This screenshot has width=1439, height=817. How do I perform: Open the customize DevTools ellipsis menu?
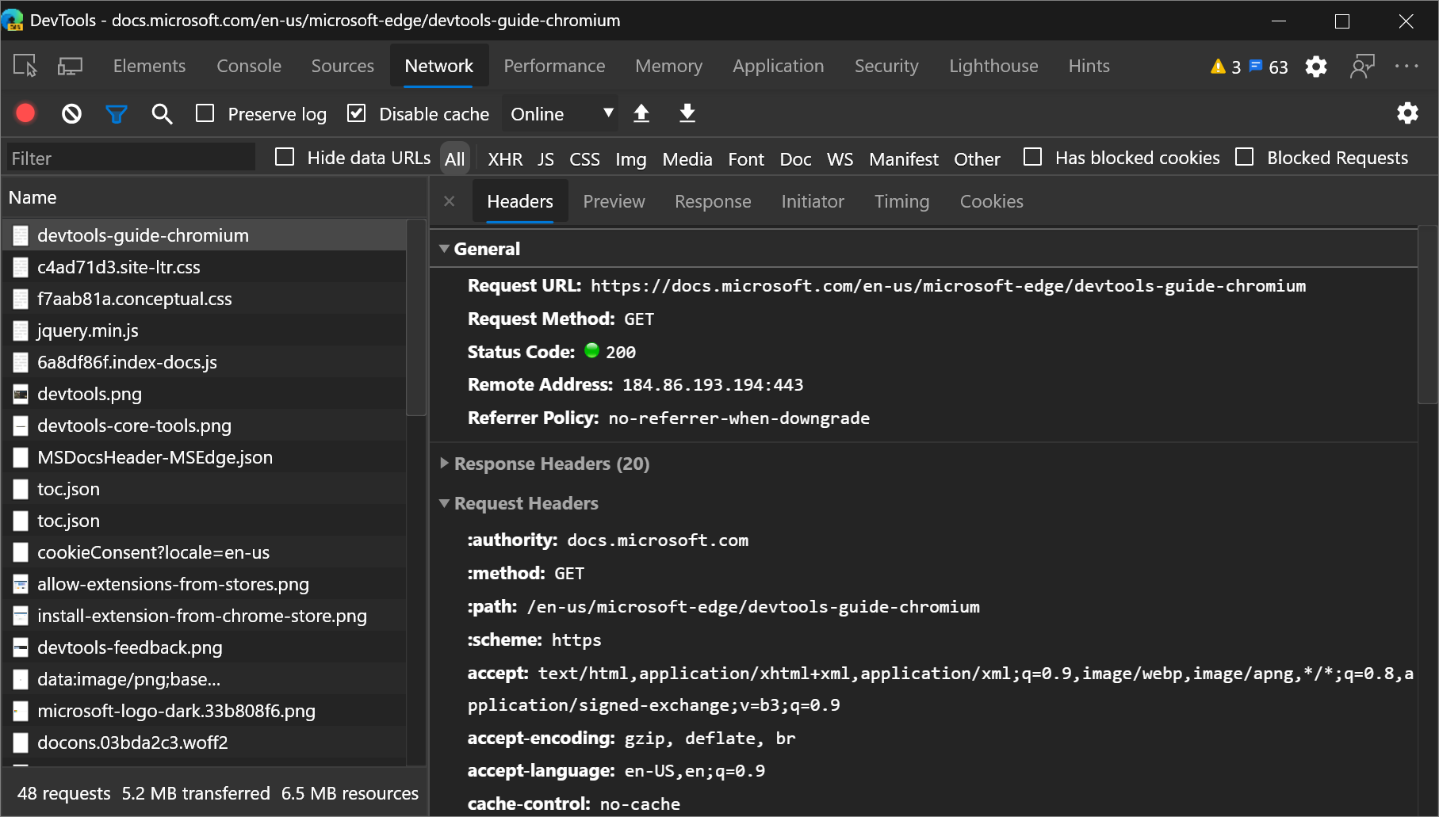pos(1406,67)
